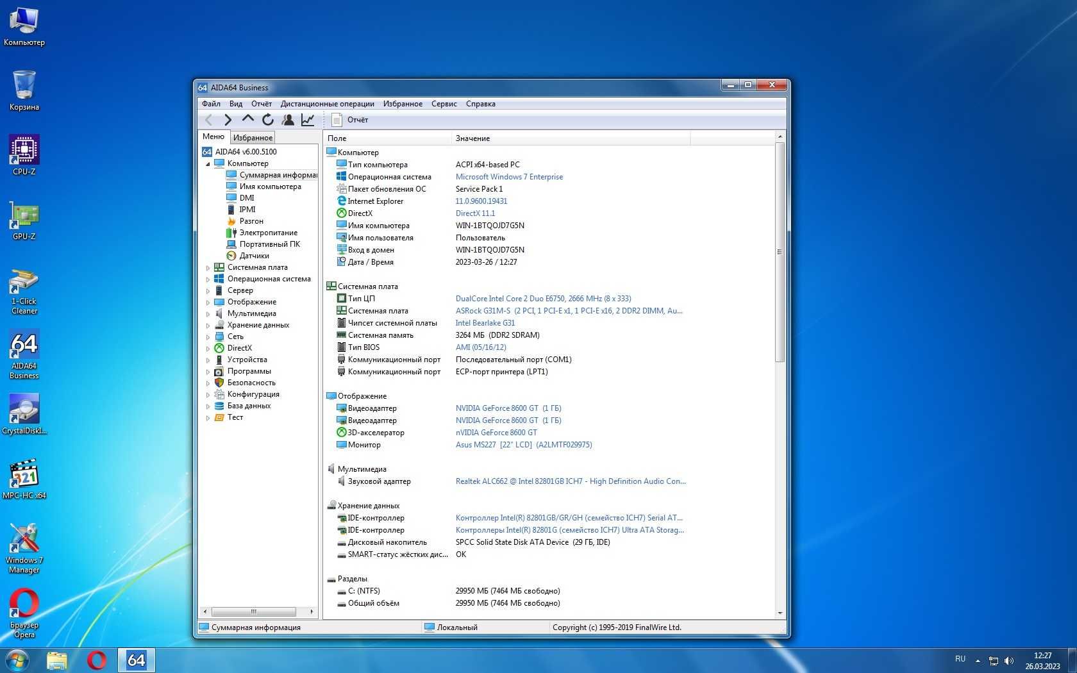
Task: Click the RU language indicator in tray
Action: click(x=960, y=659)
